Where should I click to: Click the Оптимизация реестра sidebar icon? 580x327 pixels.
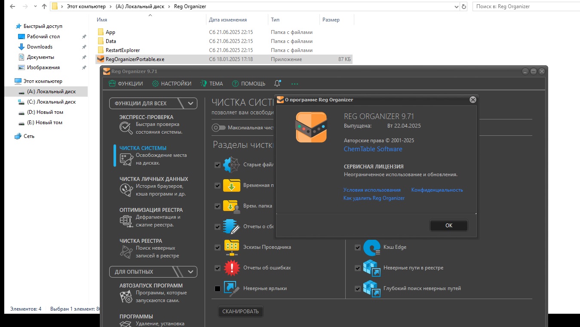click(x=126, y=221)
